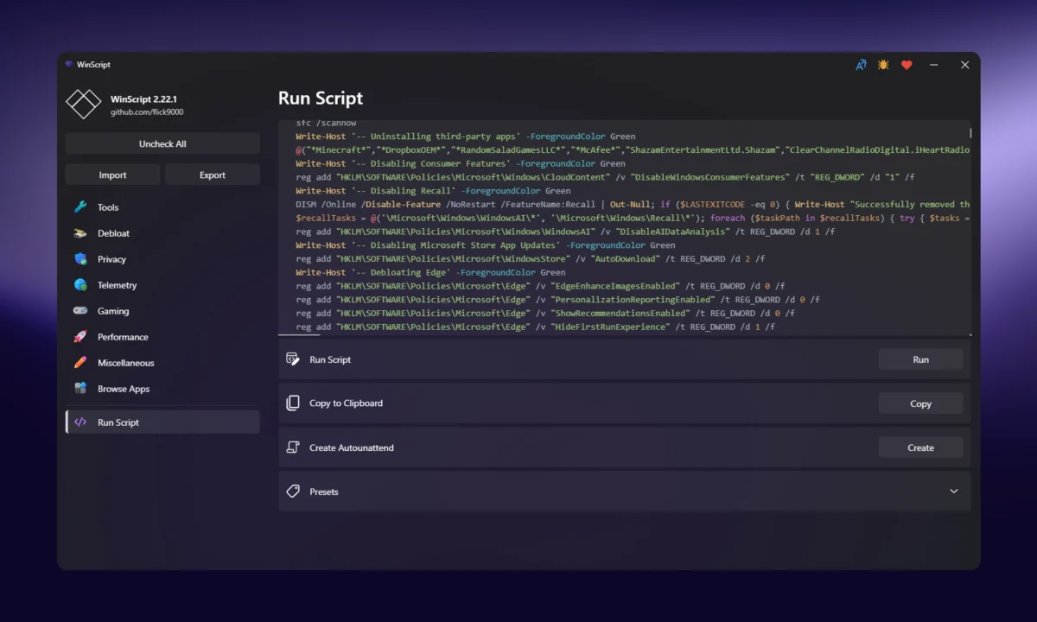Click the WinScript diamond logo in sidebar

pos(84,105)
